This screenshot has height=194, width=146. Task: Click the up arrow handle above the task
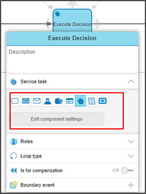point(72,4)
